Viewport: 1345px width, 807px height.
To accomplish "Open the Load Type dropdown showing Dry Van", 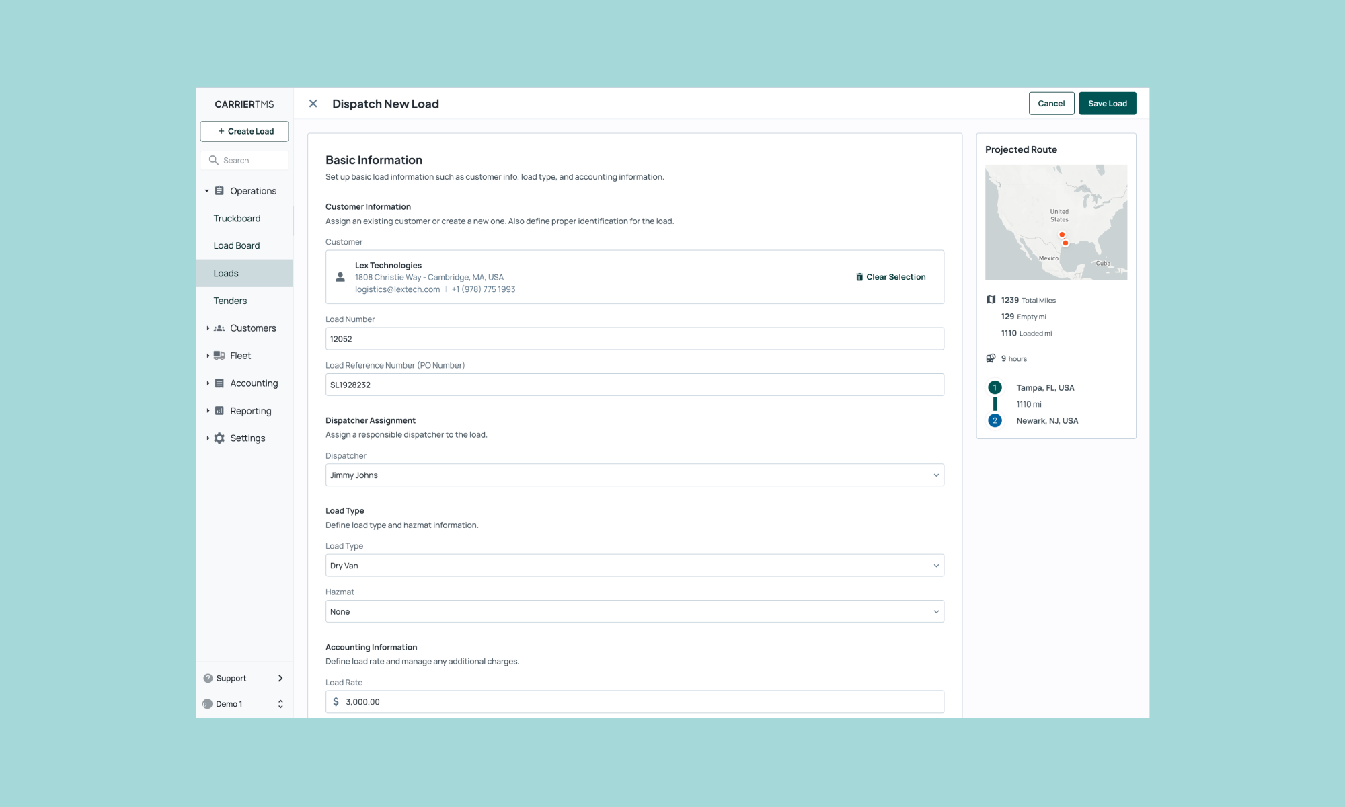I will [634, 566].
